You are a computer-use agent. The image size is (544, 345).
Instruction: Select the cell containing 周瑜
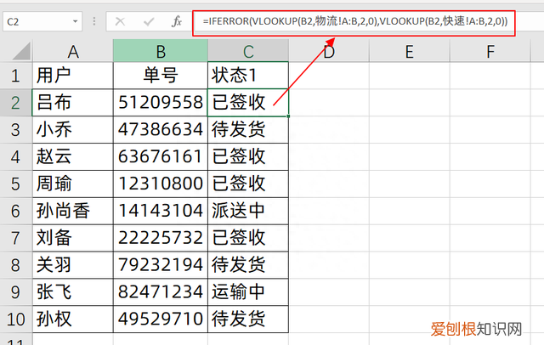[73, 184]
